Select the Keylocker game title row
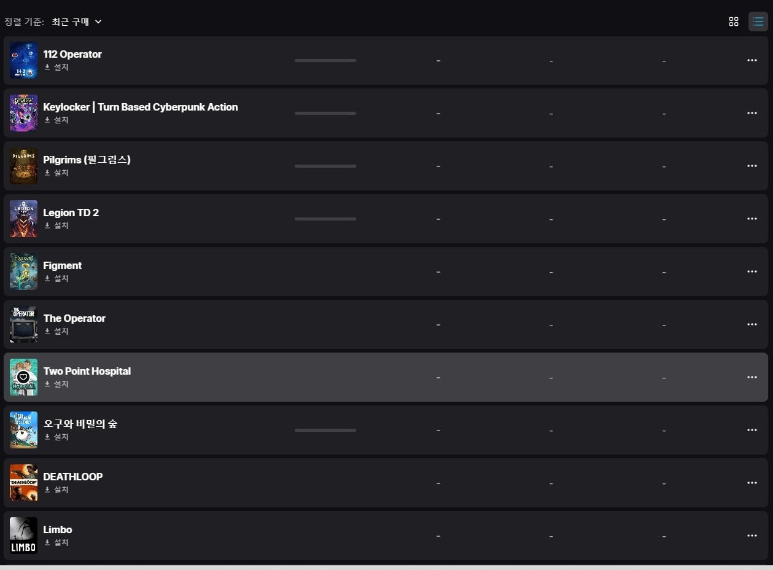The image size is (773, 570). pos(386,113)
